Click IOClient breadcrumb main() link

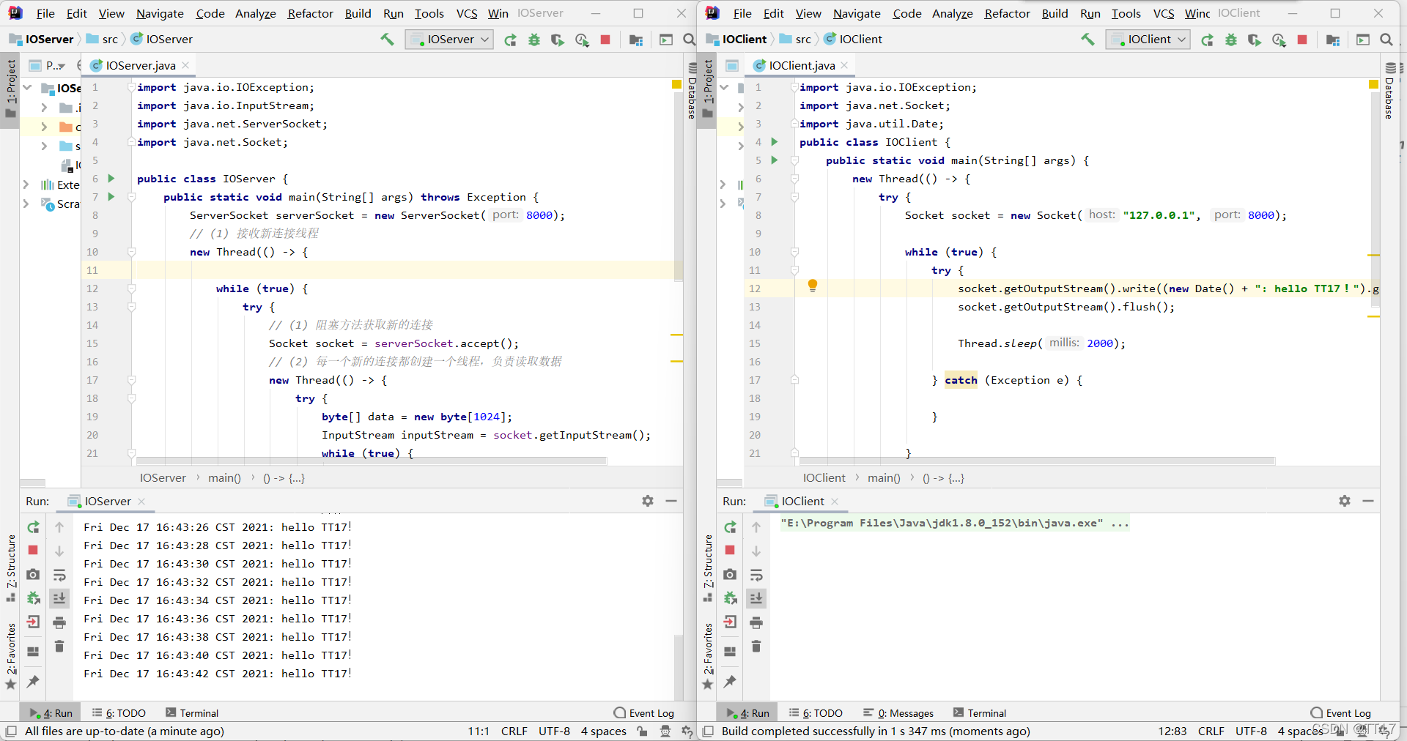click(884, 477)
